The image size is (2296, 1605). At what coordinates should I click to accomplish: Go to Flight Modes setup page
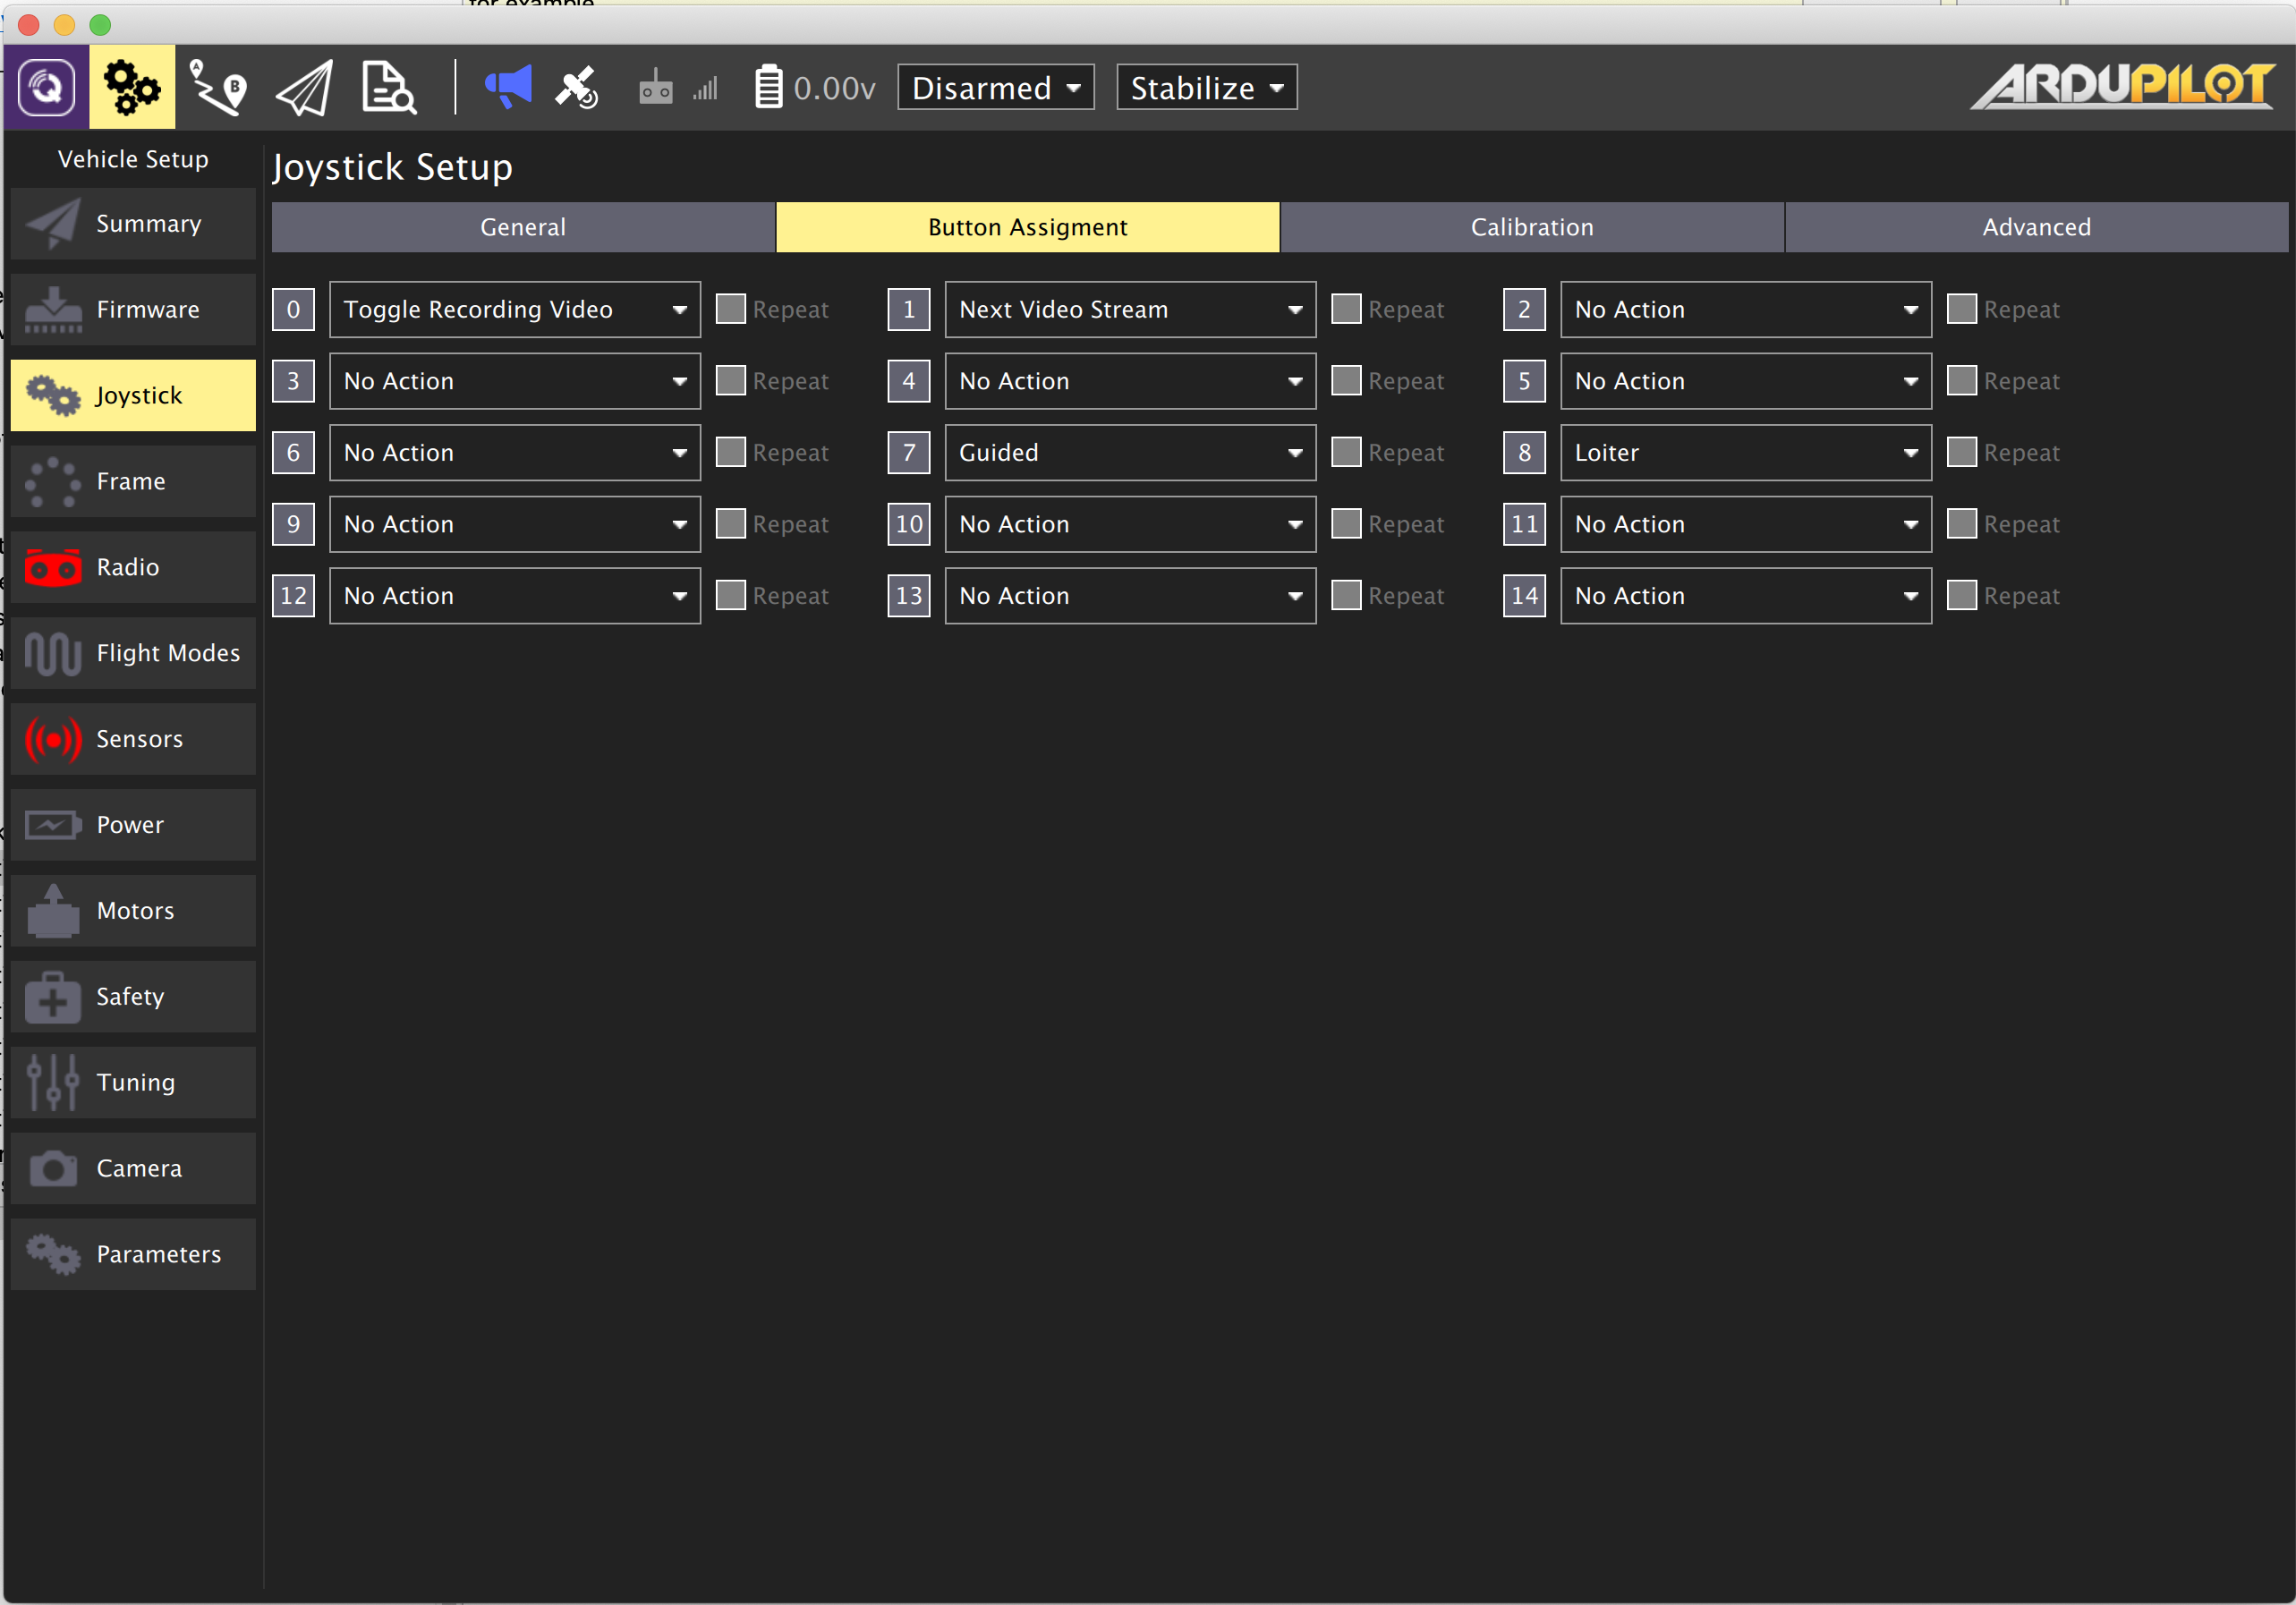coord(133,653)
